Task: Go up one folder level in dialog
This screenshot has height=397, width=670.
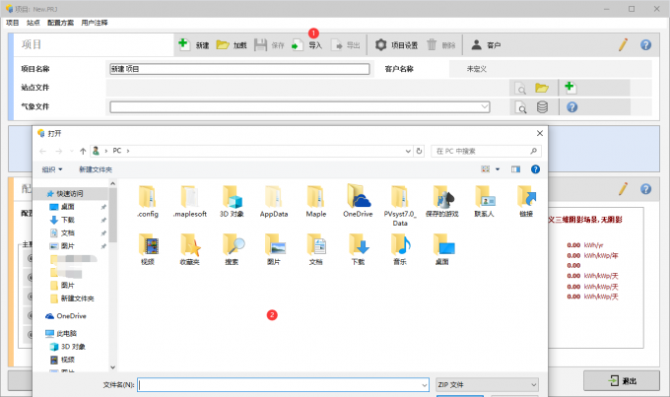Action: pyautogui.click(x=83, y=151)
